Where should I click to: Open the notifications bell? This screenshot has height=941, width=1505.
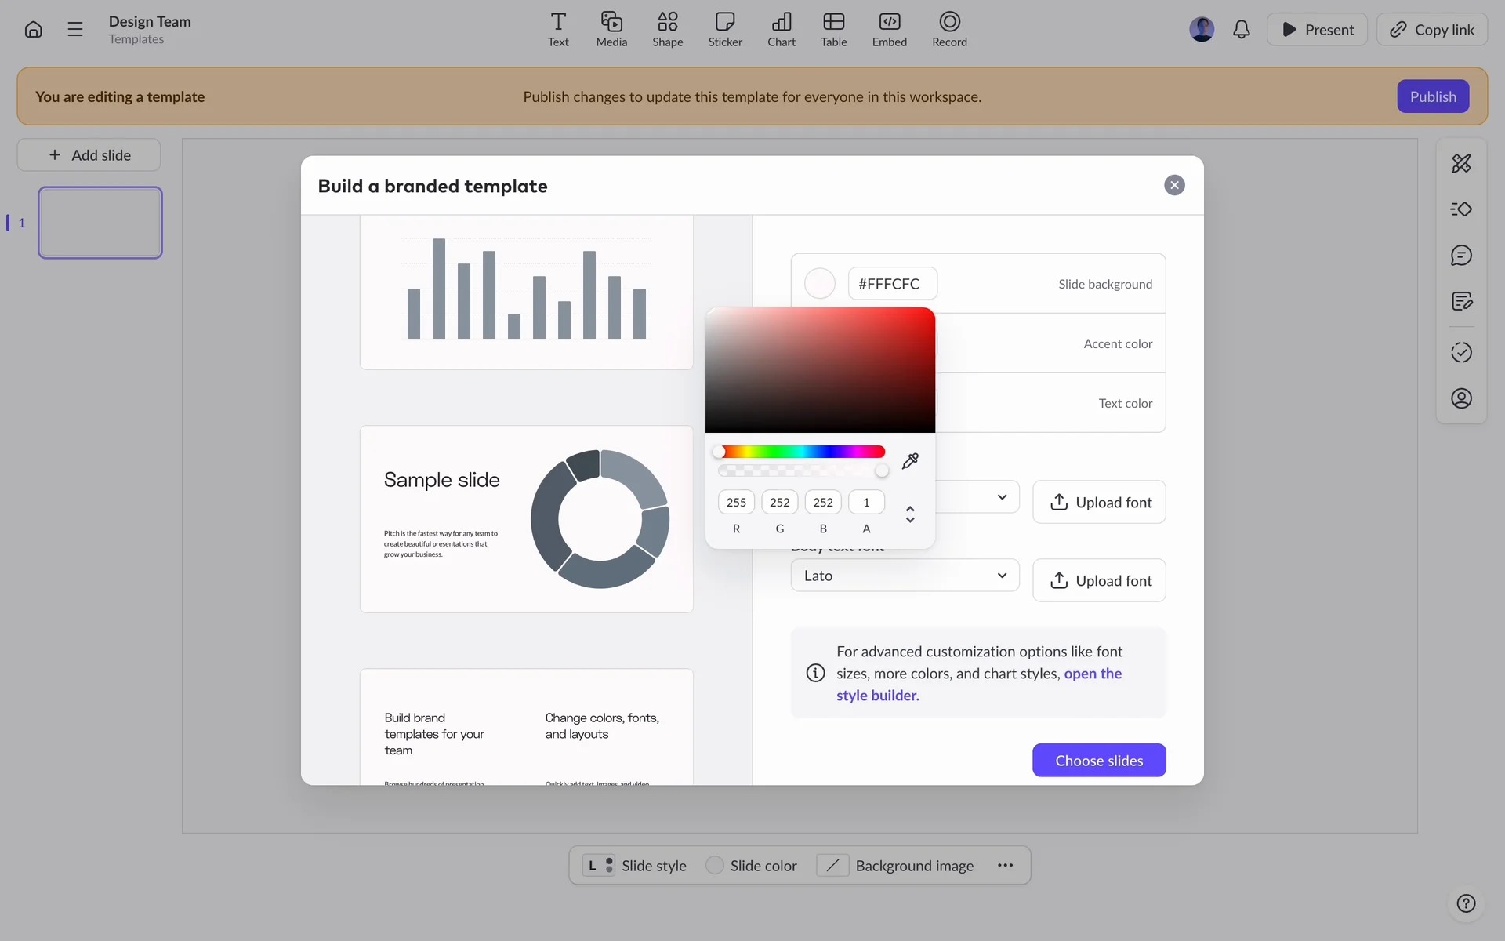tap(1241, 30)
